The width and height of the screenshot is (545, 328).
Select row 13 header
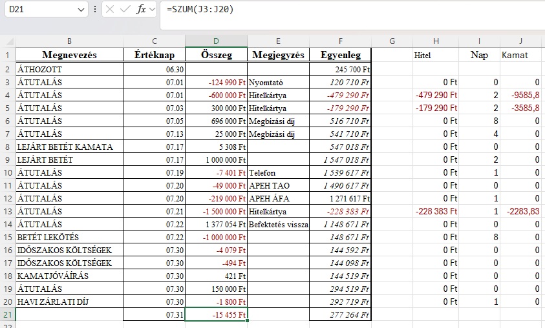[x=8, y=211]
